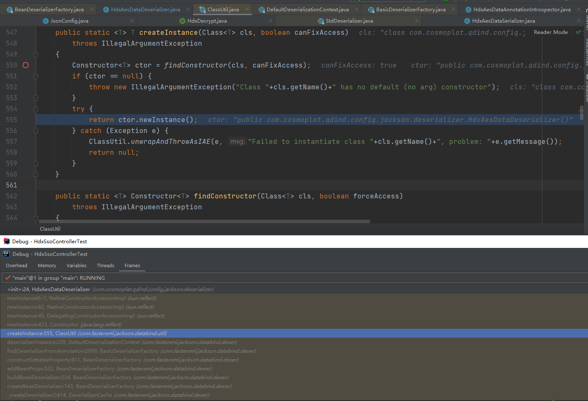The height and width of the screenshot is (401, 588).
Task: Select the newInstance:45, DelegatingConstructorAccessorImpl frame
Action: click(294, 315)
